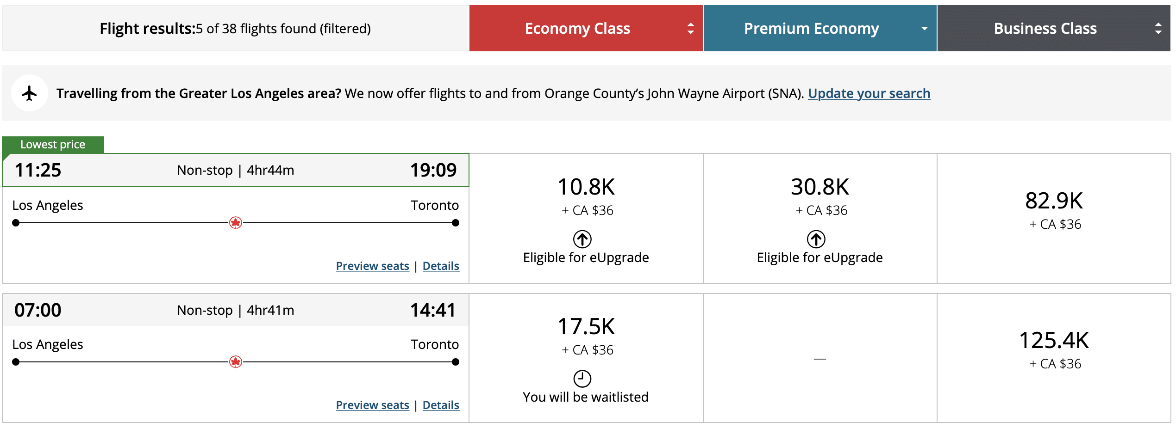Click the airplane icon in the notice banner
The image size is (1176, 428).
30,93
